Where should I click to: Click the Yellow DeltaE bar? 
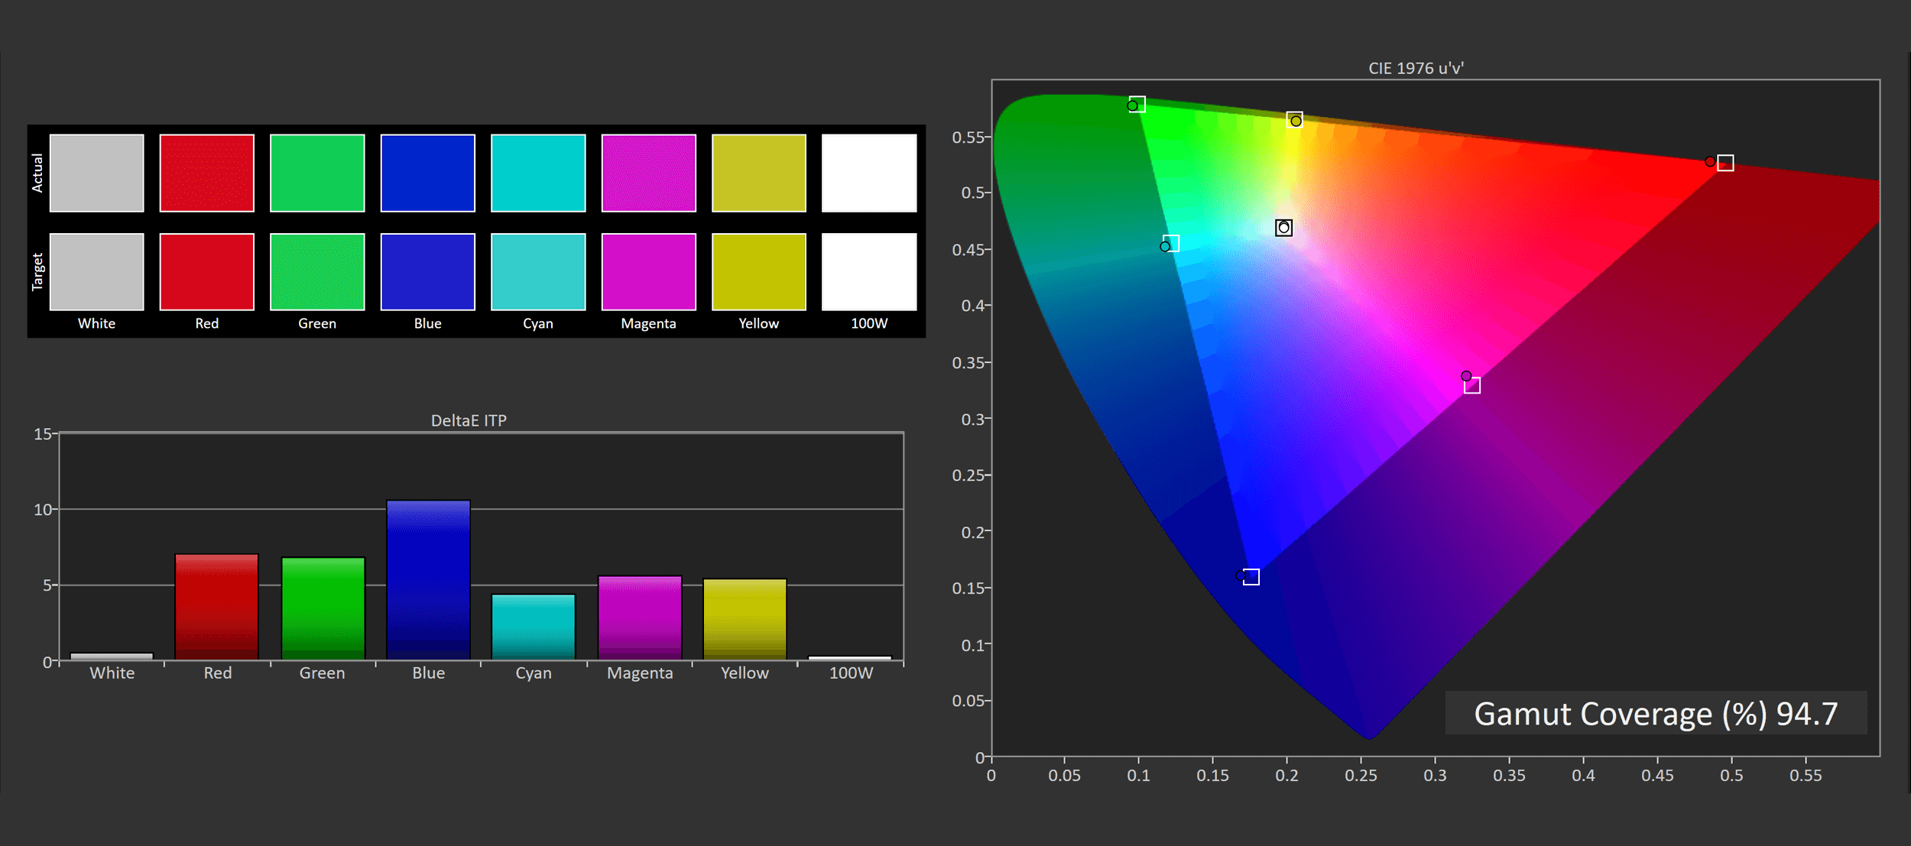(x=745, y=619)
